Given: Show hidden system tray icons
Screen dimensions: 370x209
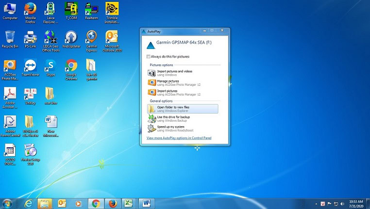Looking at the screenshot, I should coord(316,204).
